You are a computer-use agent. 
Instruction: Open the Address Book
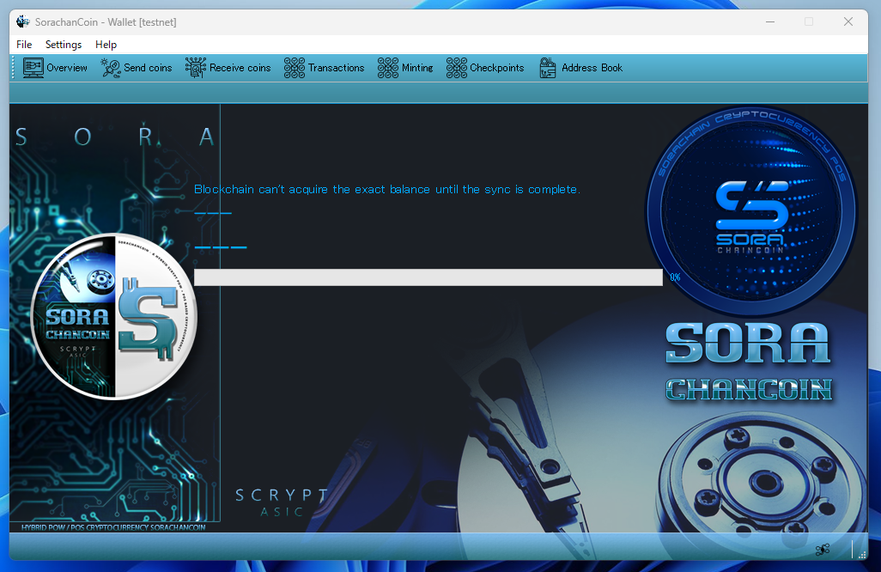[x=581, y=68]
